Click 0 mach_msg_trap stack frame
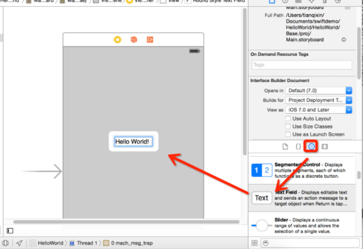This screenshot has width=363, height=249. click(x=129, y=243)
